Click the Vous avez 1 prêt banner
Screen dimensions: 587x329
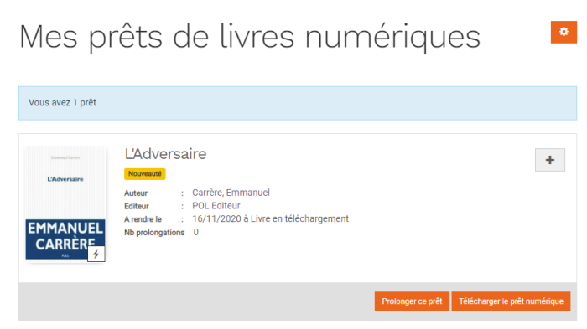[x=298, y=103]
